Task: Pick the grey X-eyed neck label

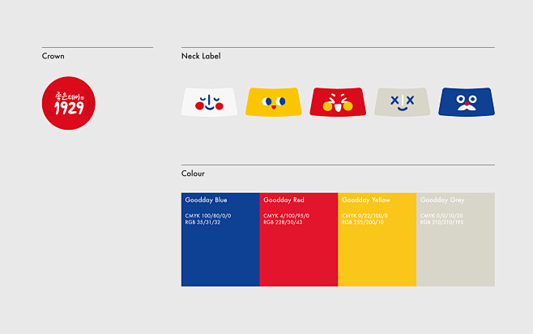Action: (x=402, y=101)
